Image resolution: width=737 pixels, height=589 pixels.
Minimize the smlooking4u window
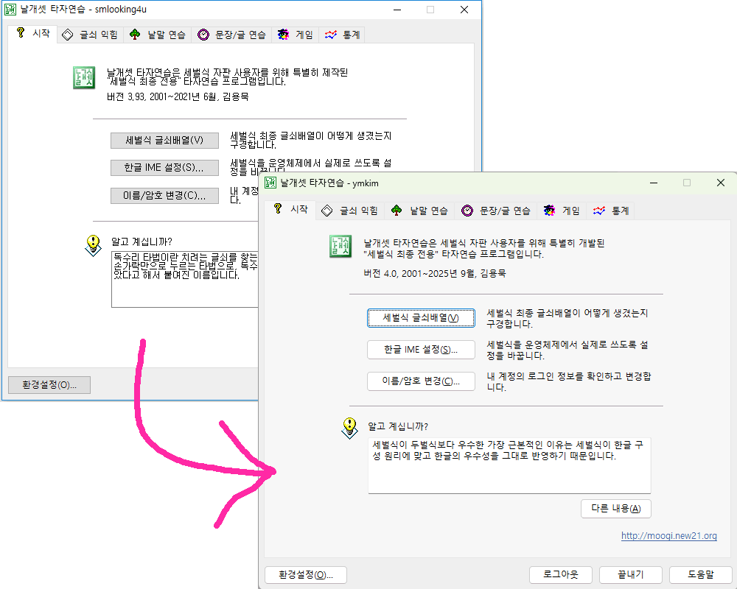tap(397, 10)
